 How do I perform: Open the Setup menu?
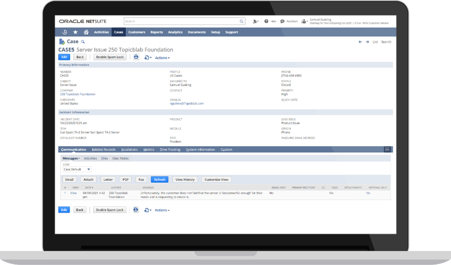(215, 32)
